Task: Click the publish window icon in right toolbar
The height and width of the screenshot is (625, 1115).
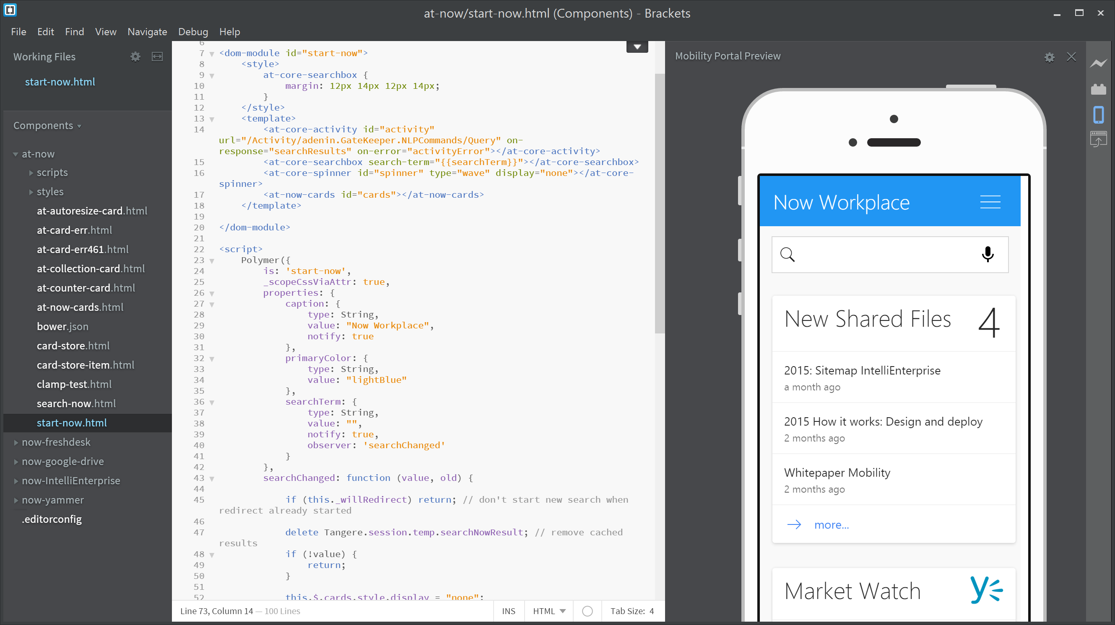Action: point(1098,139)
